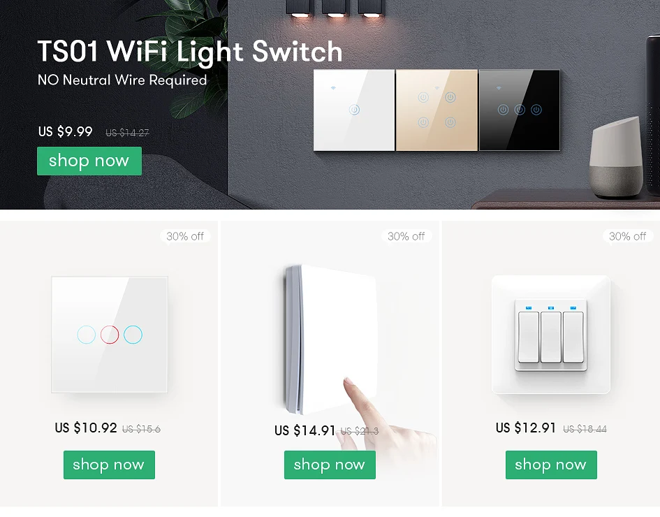The image size is (660, 517).
Task: Shop now for the $10.92 touch switch
Action: coord(109,465)
